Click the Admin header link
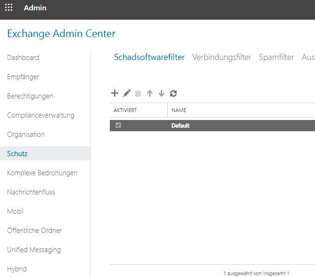The image size is (315, 277). point(35,7)
